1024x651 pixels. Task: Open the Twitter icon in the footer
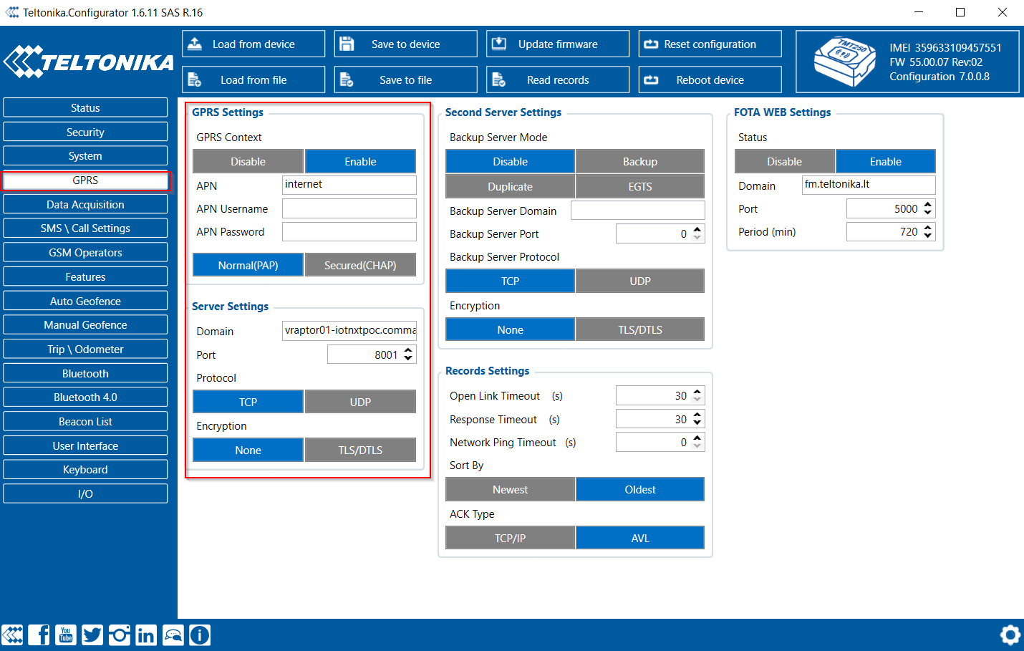pos(92,635)
